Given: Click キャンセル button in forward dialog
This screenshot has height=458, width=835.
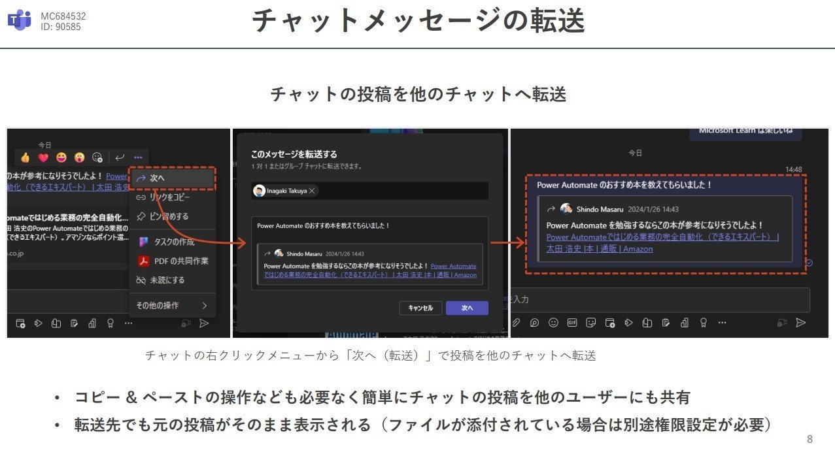Looking at the screenshot, I should point(420,308).
